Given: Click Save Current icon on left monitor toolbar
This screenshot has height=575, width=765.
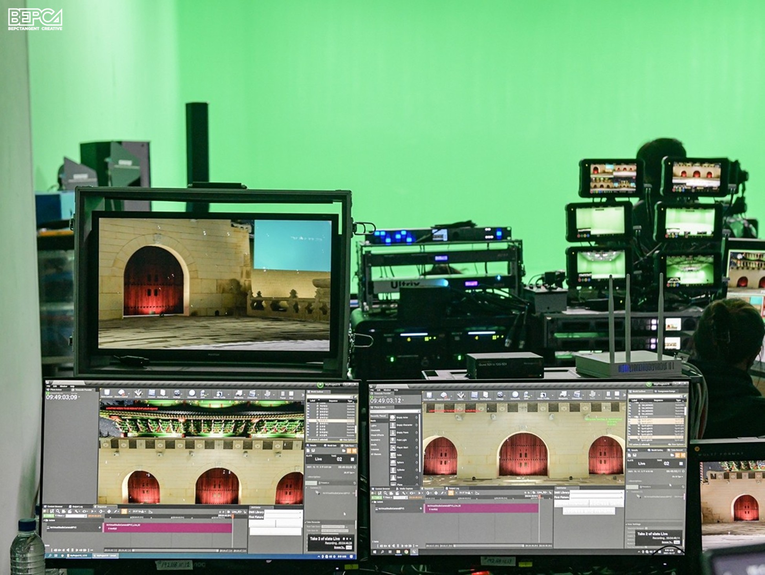Looking at the screenshot, I should point(107,392).
